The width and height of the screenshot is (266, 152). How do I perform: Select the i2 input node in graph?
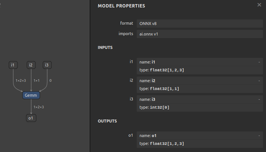coord(31,65)
